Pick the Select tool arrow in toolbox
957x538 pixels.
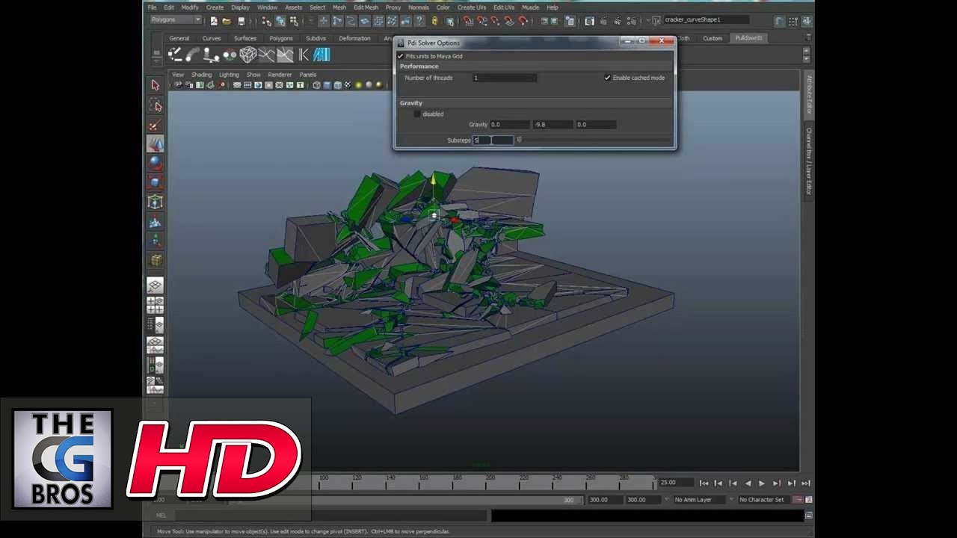click(156, 85)
